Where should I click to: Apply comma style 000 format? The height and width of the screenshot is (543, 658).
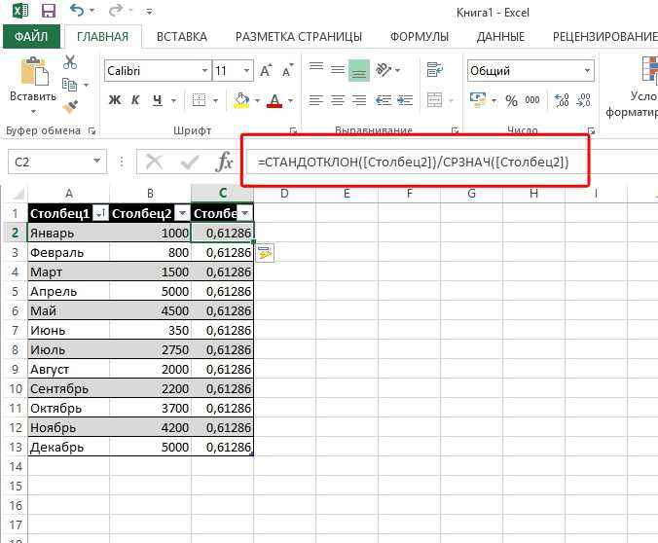[x=532, y=100]
